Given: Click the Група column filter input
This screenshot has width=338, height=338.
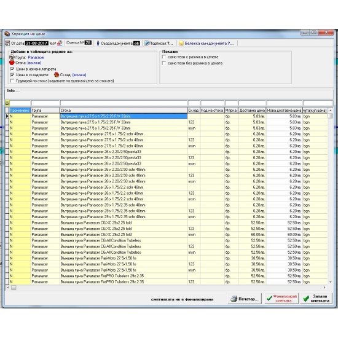Looking at the screenshot, I should [x=45, y=103].
